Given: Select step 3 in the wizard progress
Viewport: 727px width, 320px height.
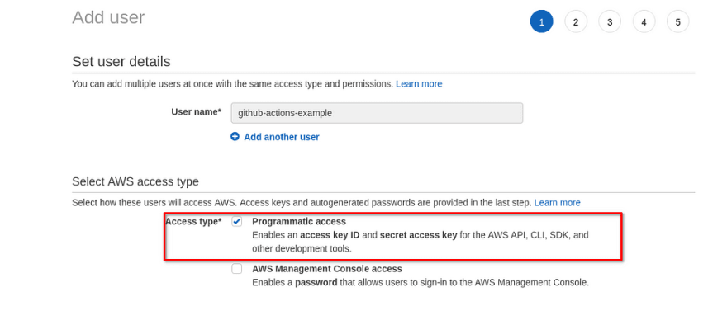Looking at the screenshot, I should click(610, 21).
